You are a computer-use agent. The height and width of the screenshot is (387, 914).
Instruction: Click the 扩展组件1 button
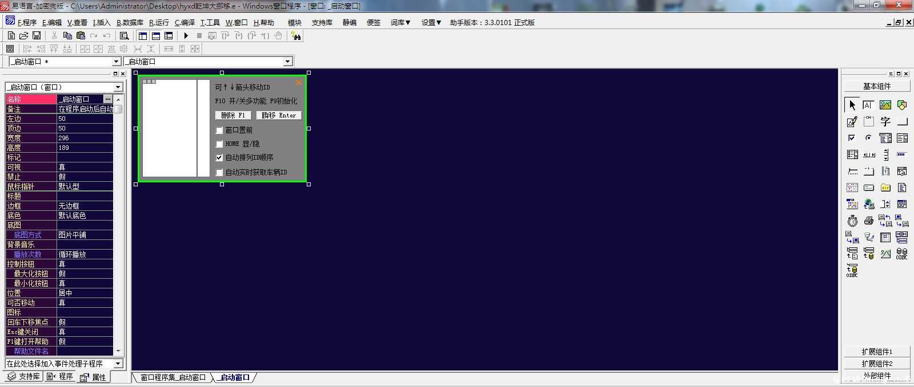[877, 352]
